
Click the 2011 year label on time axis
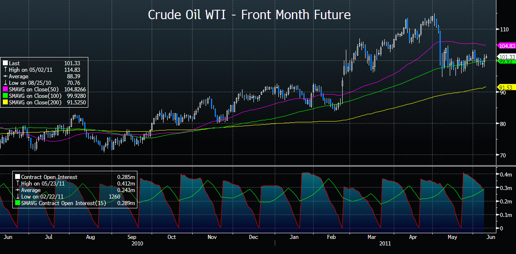[x=385, y=243]
